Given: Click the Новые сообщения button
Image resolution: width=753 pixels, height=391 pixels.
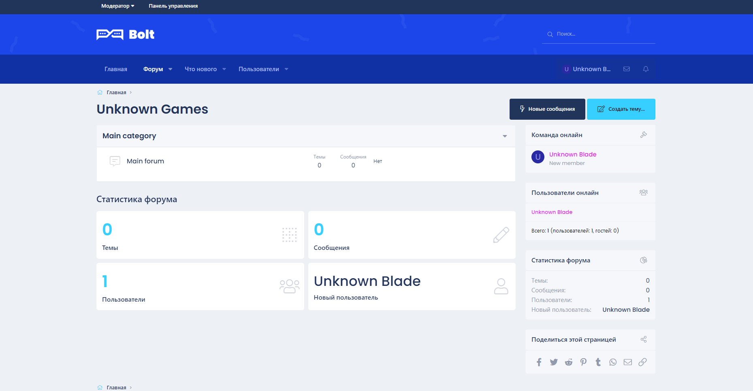Looking at the screenshot, I should [x=547, y=109].
